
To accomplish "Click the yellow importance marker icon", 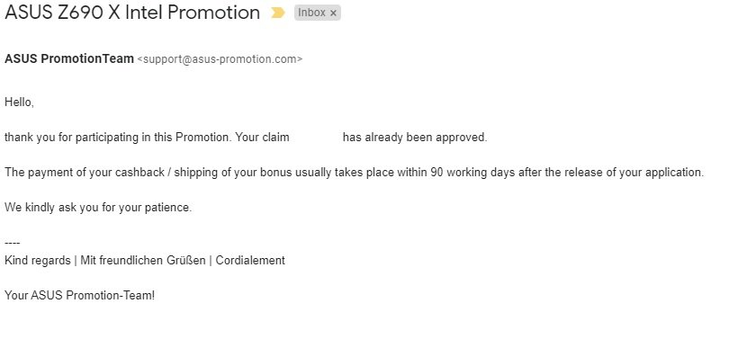I will click(278, 13).
